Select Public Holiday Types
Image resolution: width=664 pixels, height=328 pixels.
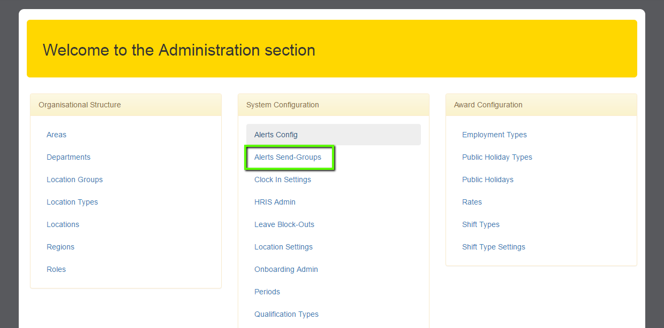497,157
